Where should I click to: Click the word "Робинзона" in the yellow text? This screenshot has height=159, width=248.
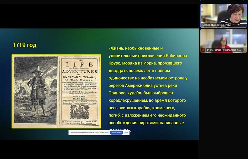[176, 55]
